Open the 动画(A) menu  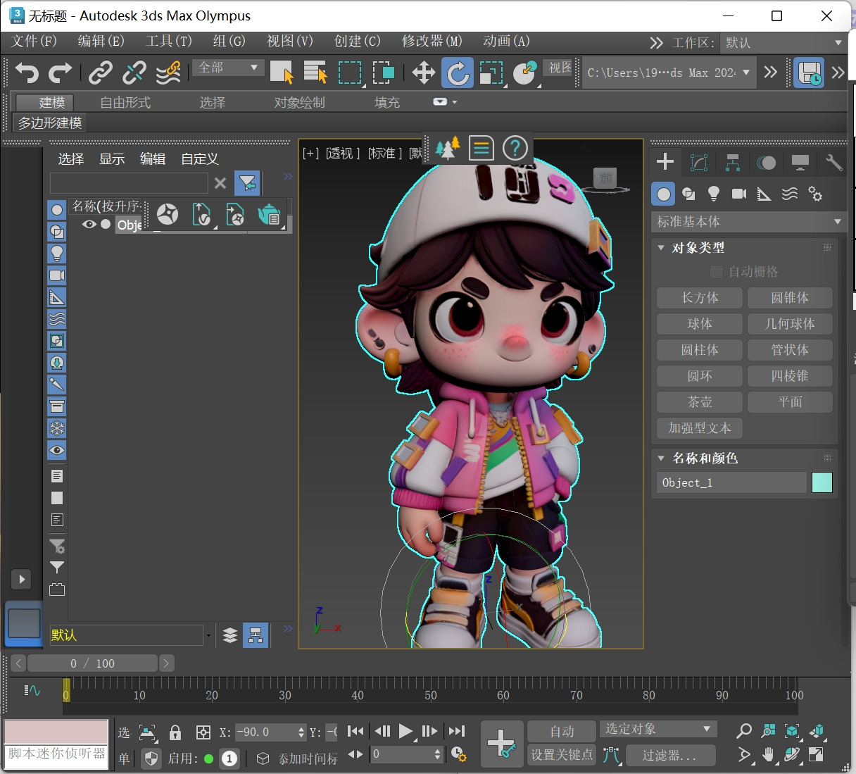506,41
